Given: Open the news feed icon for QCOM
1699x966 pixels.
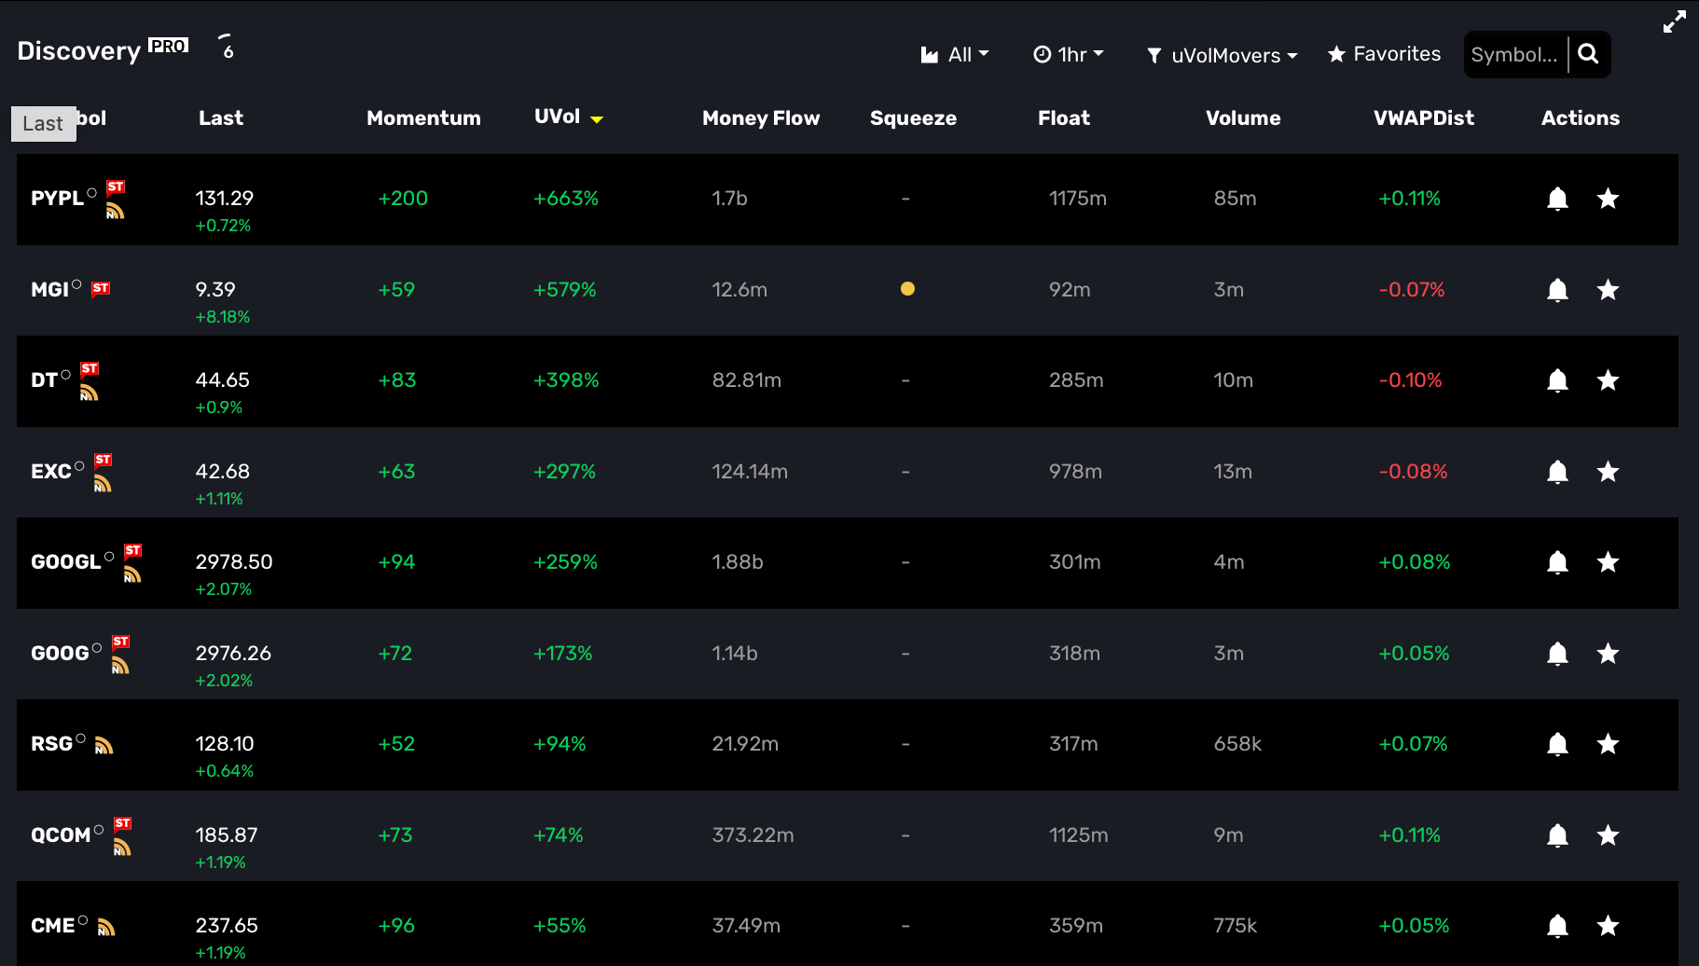Looking at the screenshot, I should (x=122, y=848).
